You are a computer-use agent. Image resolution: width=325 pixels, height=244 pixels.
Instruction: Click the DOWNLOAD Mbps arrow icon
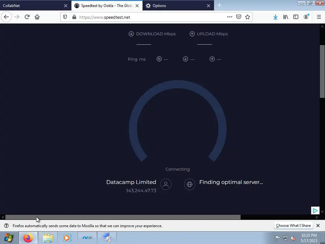(131, 34)
